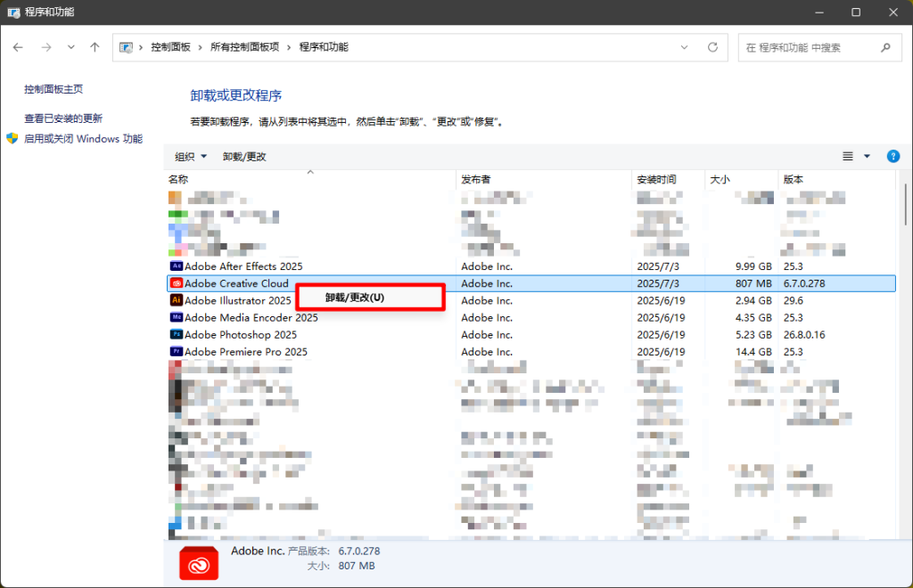Sort by the 大小 column header

point(741,179)
